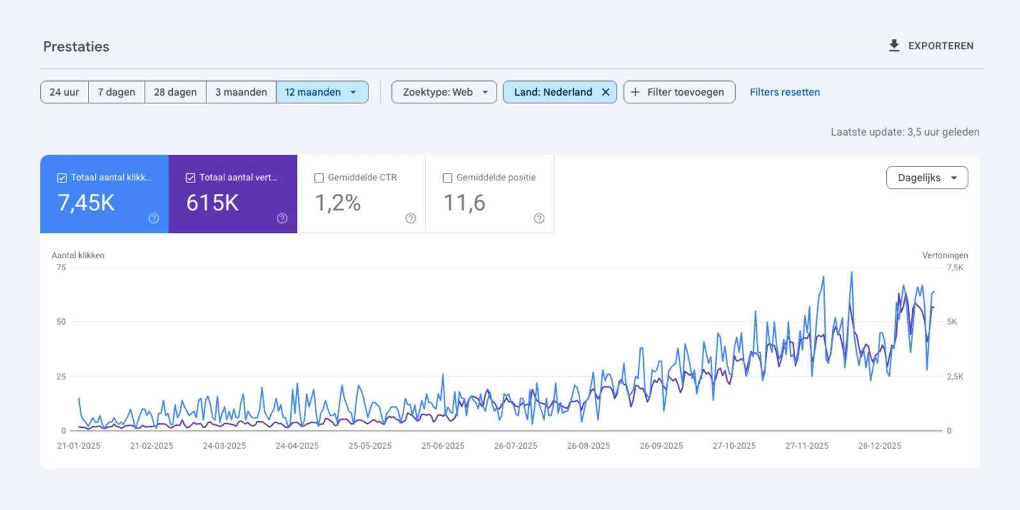The image size is (1020, 510).
Task: Click the 28-12-2025 axis date
Action: point(880,446)
